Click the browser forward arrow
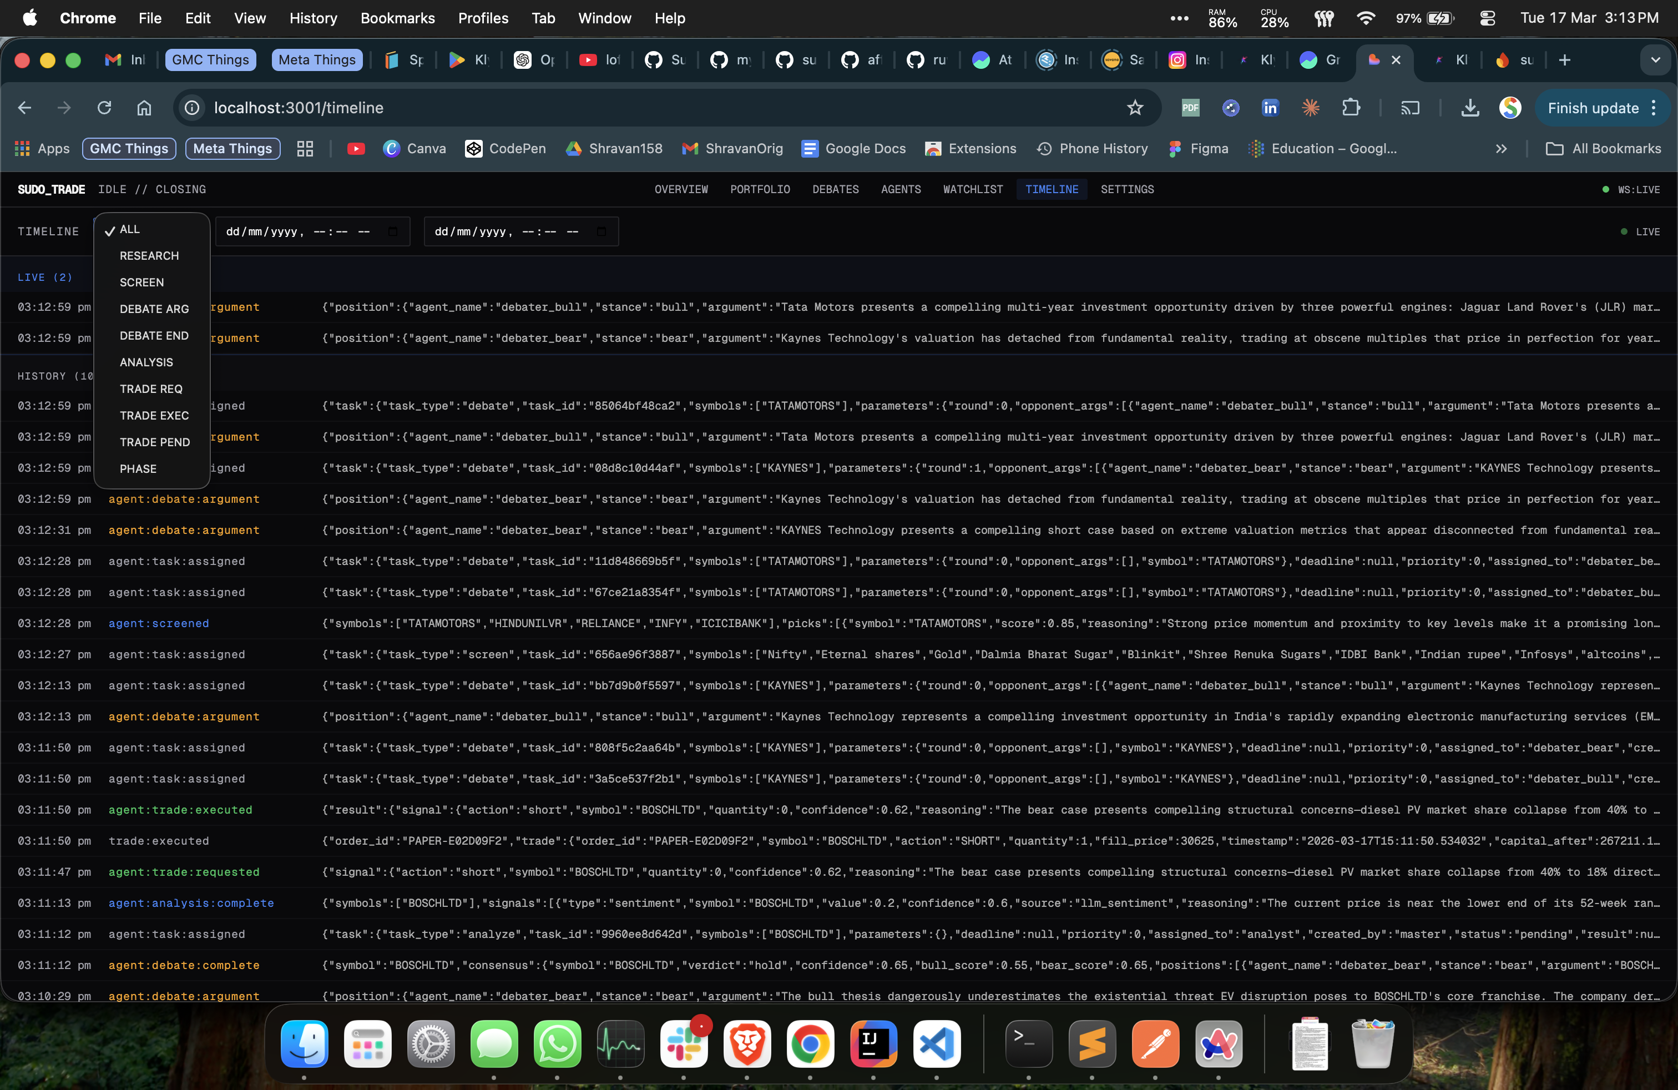The image size is (1678, 1090). (x=64, y=108)
